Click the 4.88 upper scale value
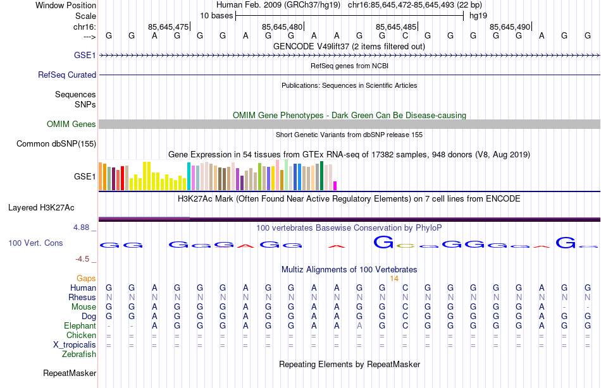This screenshot has width=601, height=388. click(81, 227)
